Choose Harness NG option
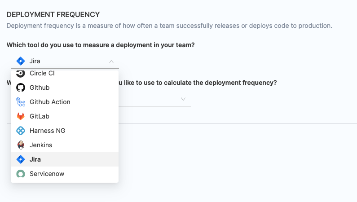Screen dimensions: 357x202 48,131
